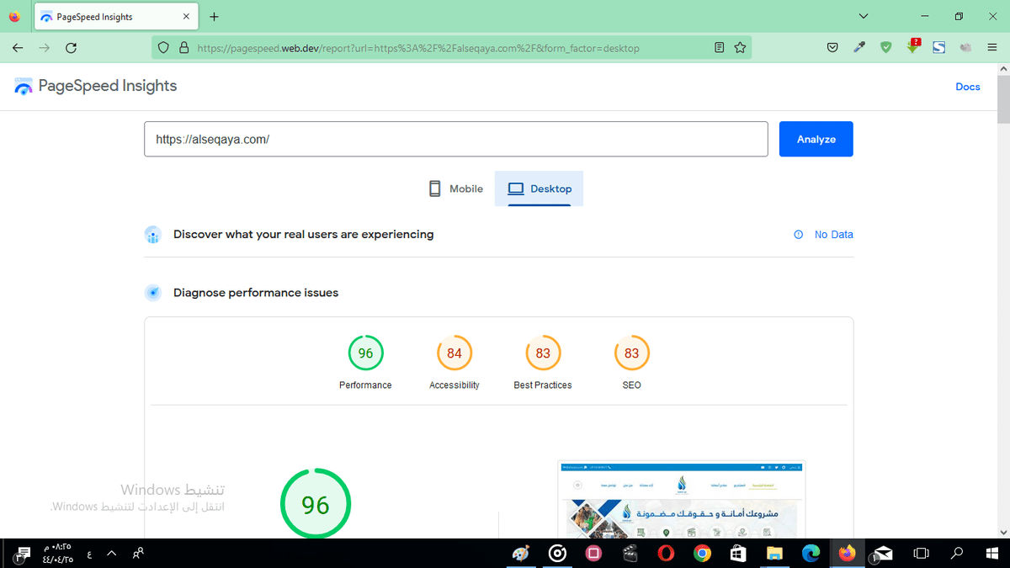
Task: Open File Explorer from the taskbar
Action: tap(774, 553)
